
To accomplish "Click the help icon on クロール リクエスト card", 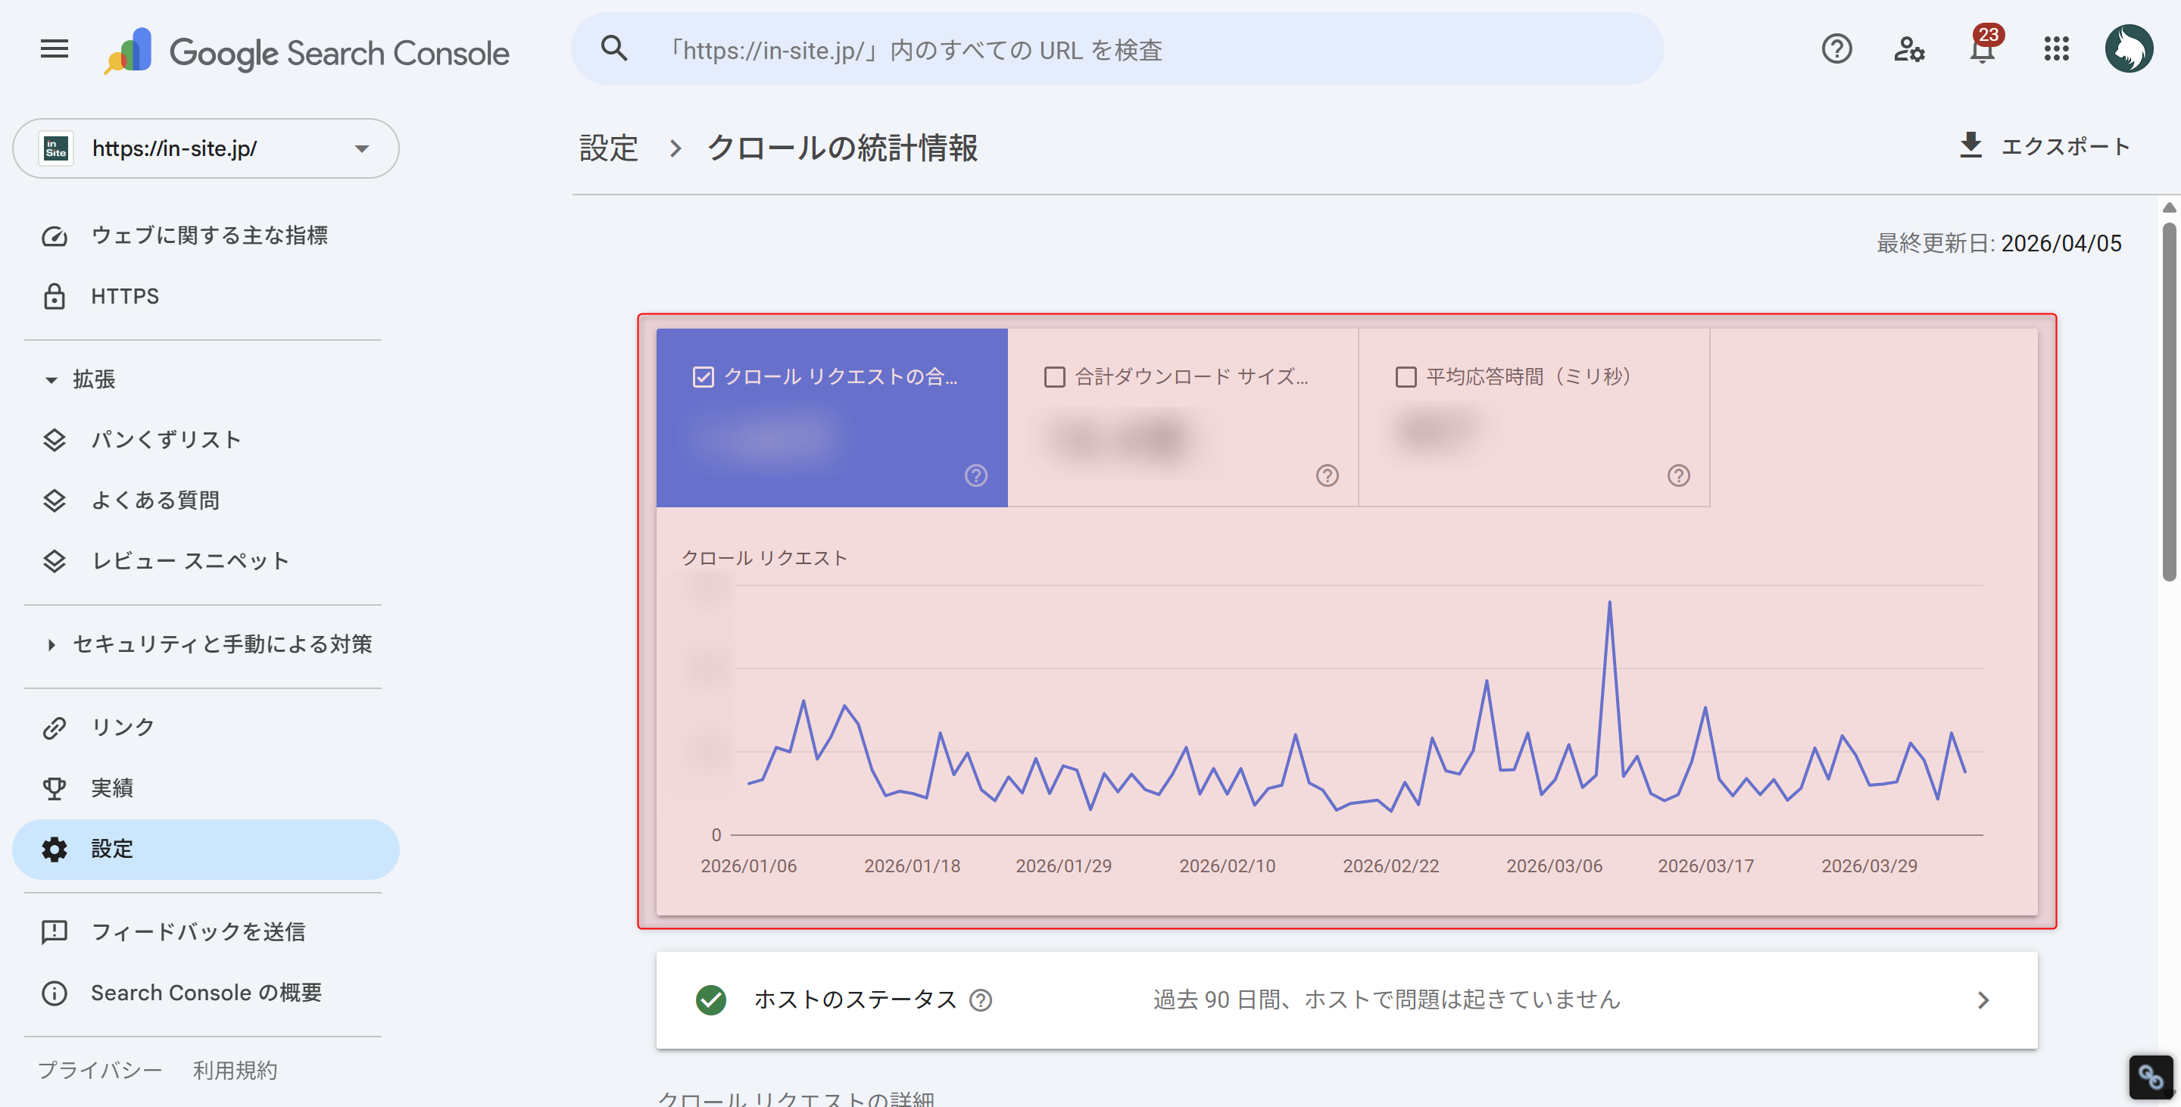I will coord(975,476).
